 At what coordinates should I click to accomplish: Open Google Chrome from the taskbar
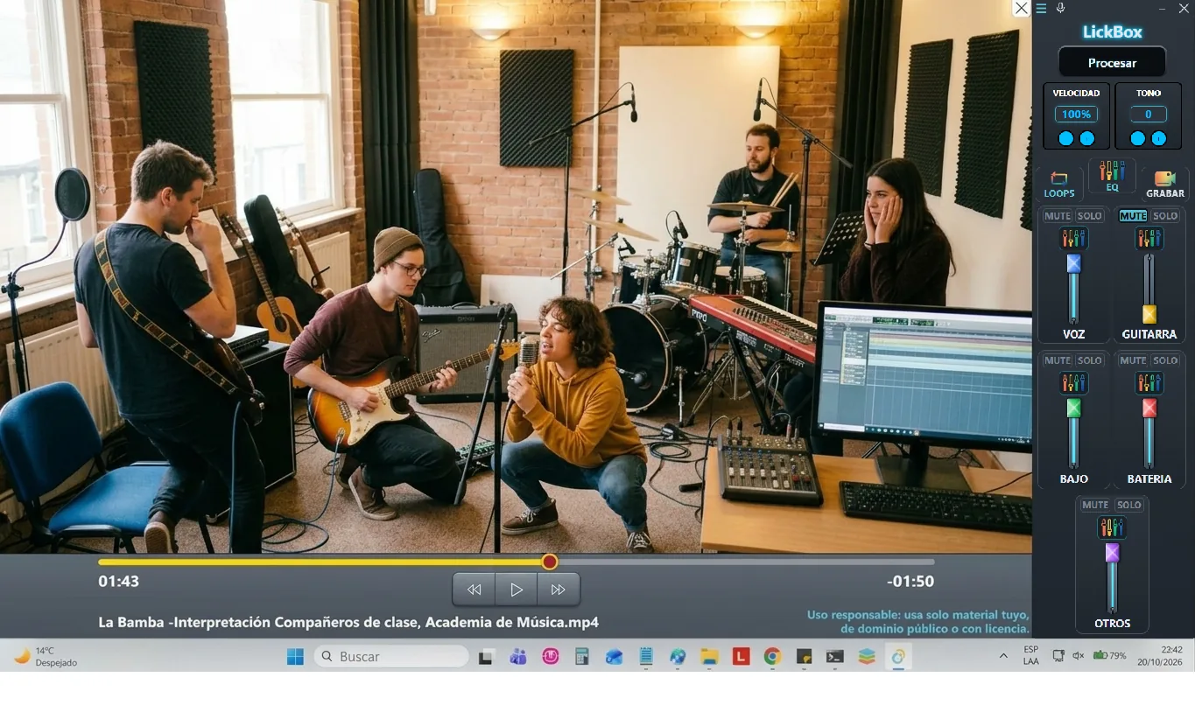click(771, 656)
